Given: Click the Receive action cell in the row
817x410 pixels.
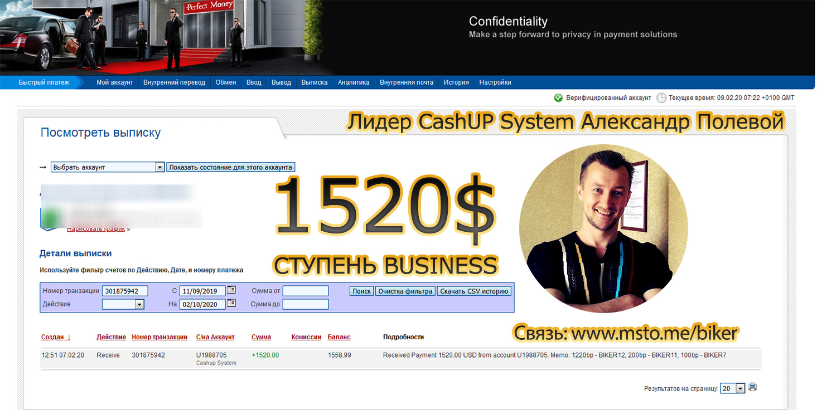Looking at the screenshot, I should (108, 355).
